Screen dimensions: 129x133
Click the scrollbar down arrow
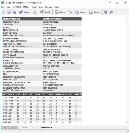pos(127,122)
